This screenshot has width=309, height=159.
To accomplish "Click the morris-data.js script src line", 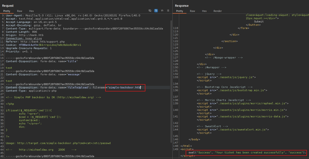I will (243, 117).
